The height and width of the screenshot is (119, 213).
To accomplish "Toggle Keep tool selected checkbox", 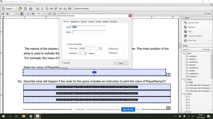I will 74,9.
